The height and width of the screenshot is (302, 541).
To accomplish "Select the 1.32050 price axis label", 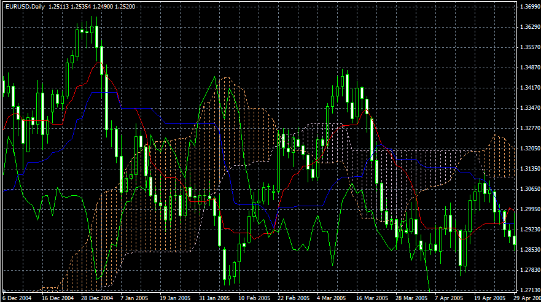I will point(530,149).
